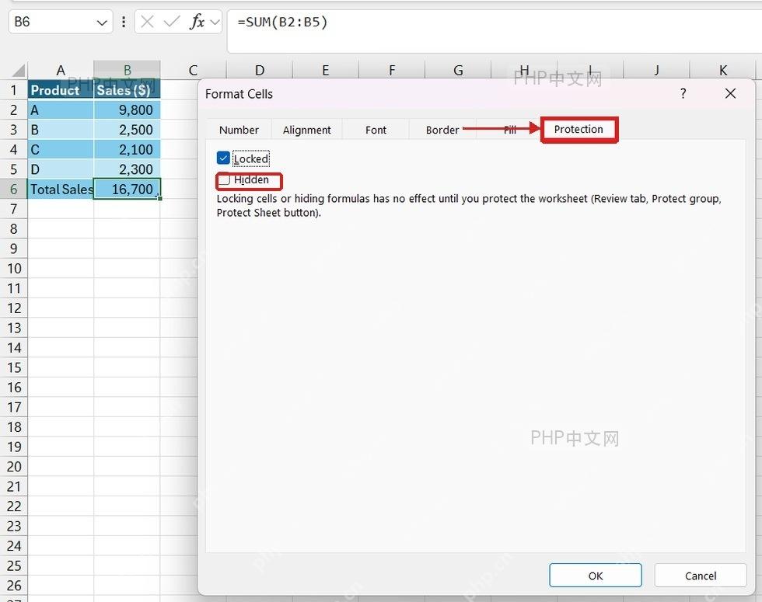Click the Sales ($) header cell

pos(127,90)
